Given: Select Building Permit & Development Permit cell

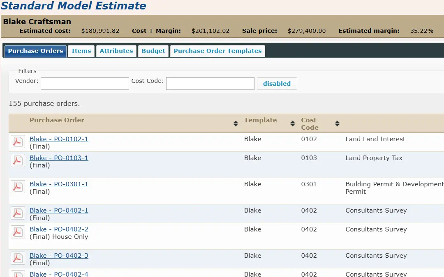Looking at the screenshot, I should tap(395, 188).
